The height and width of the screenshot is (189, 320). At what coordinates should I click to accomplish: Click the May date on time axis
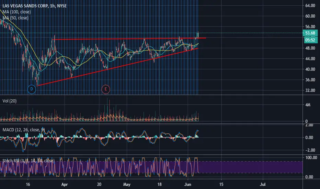tap(127, 184)
